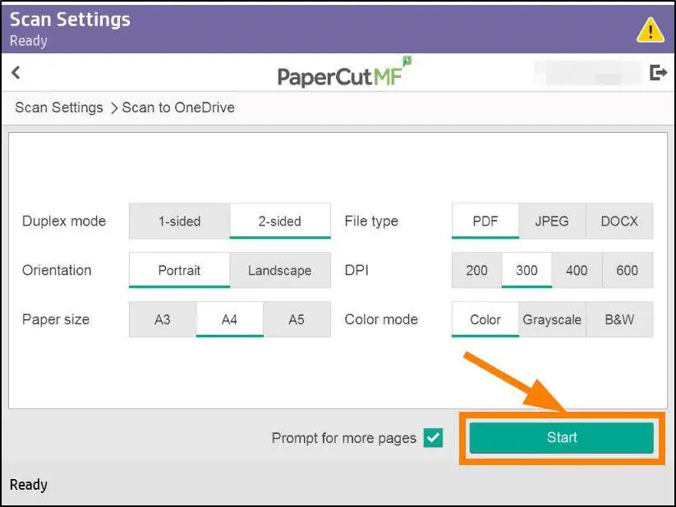Select B&W color mode

click(620, 319)
